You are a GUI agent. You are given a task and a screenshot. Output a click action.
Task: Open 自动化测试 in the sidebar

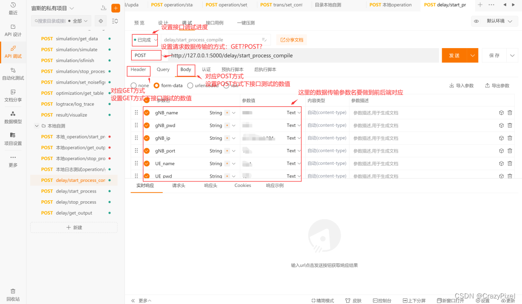coord(13,74)
